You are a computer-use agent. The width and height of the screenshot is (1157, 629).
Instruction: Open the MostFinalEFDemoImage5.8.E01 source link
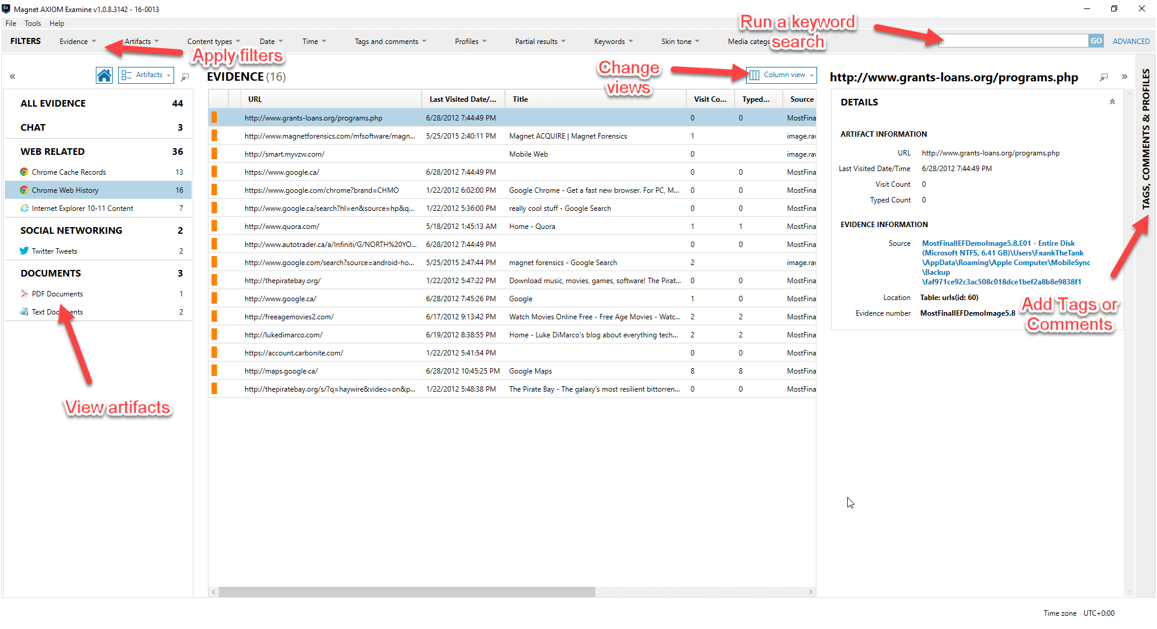coord(1005,263)
